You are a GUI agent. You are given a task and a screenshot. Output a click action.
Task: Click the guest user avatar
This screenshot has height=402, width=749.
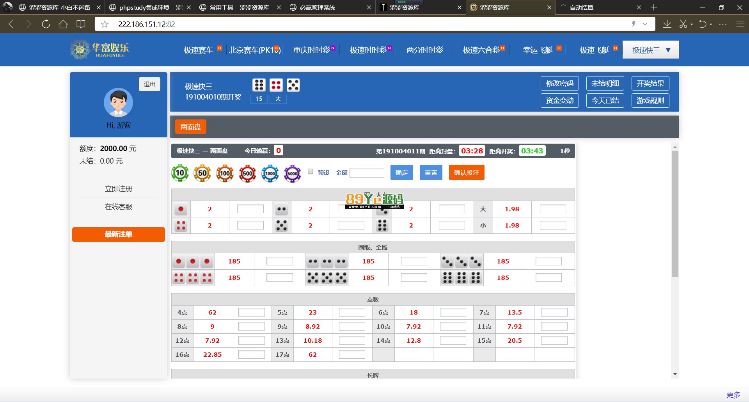(118, 102)
